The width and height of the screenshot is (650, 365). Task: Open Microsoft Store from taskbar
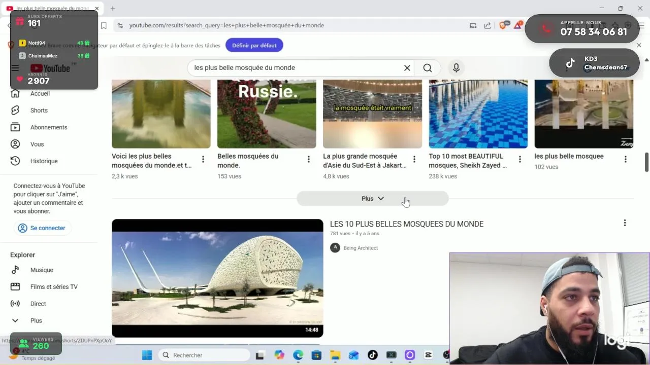click(316, 355)
